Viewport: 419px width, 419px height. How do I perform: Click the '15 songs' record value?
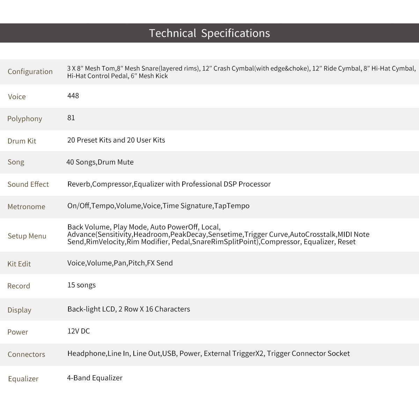click(x=81, y=285)
